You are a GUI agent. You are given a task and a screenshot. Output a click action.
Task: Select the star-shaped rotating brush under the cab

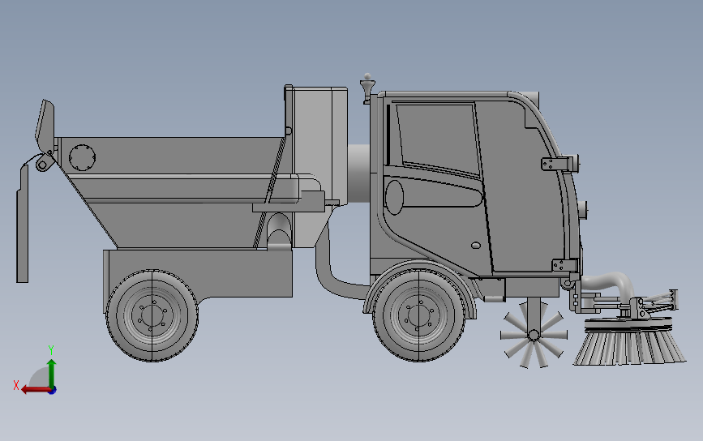tap(534, 334)
